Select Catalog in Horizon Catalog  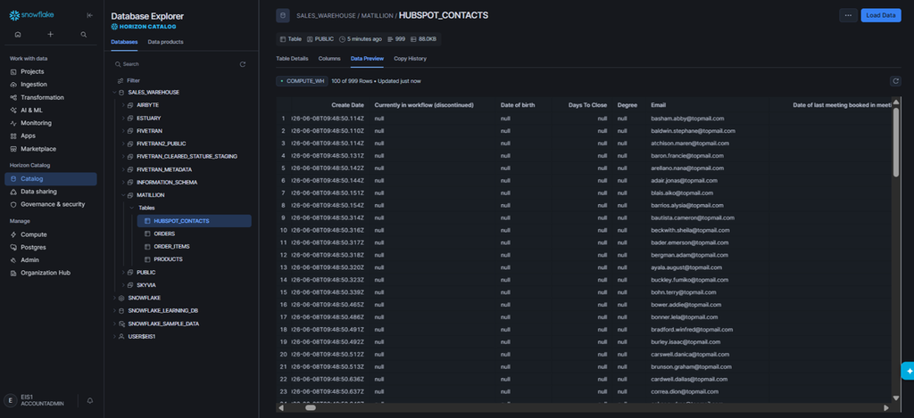(51, 179)
